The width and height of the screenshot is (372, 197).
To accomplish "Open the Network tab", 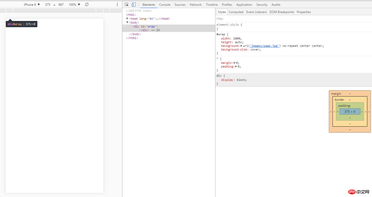I will [x=196, y=5].
